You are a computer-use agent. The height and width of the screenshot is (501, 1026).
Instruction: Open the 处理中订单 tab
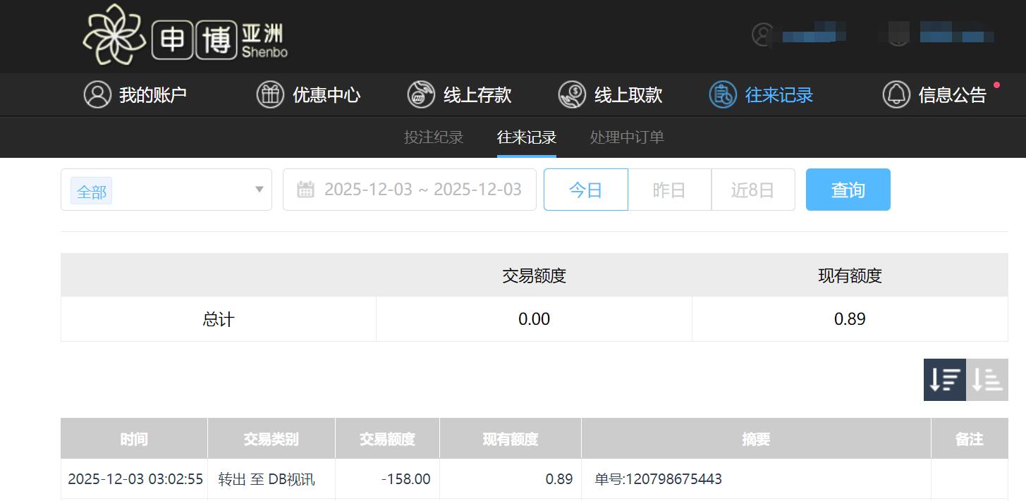626,137
